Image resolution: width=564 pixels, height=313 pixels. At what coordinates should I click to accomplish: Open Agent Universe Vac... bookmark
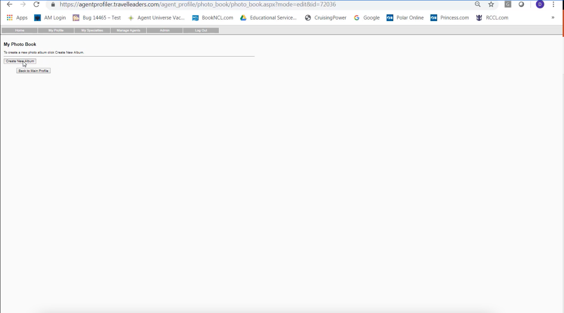point(156,18)
